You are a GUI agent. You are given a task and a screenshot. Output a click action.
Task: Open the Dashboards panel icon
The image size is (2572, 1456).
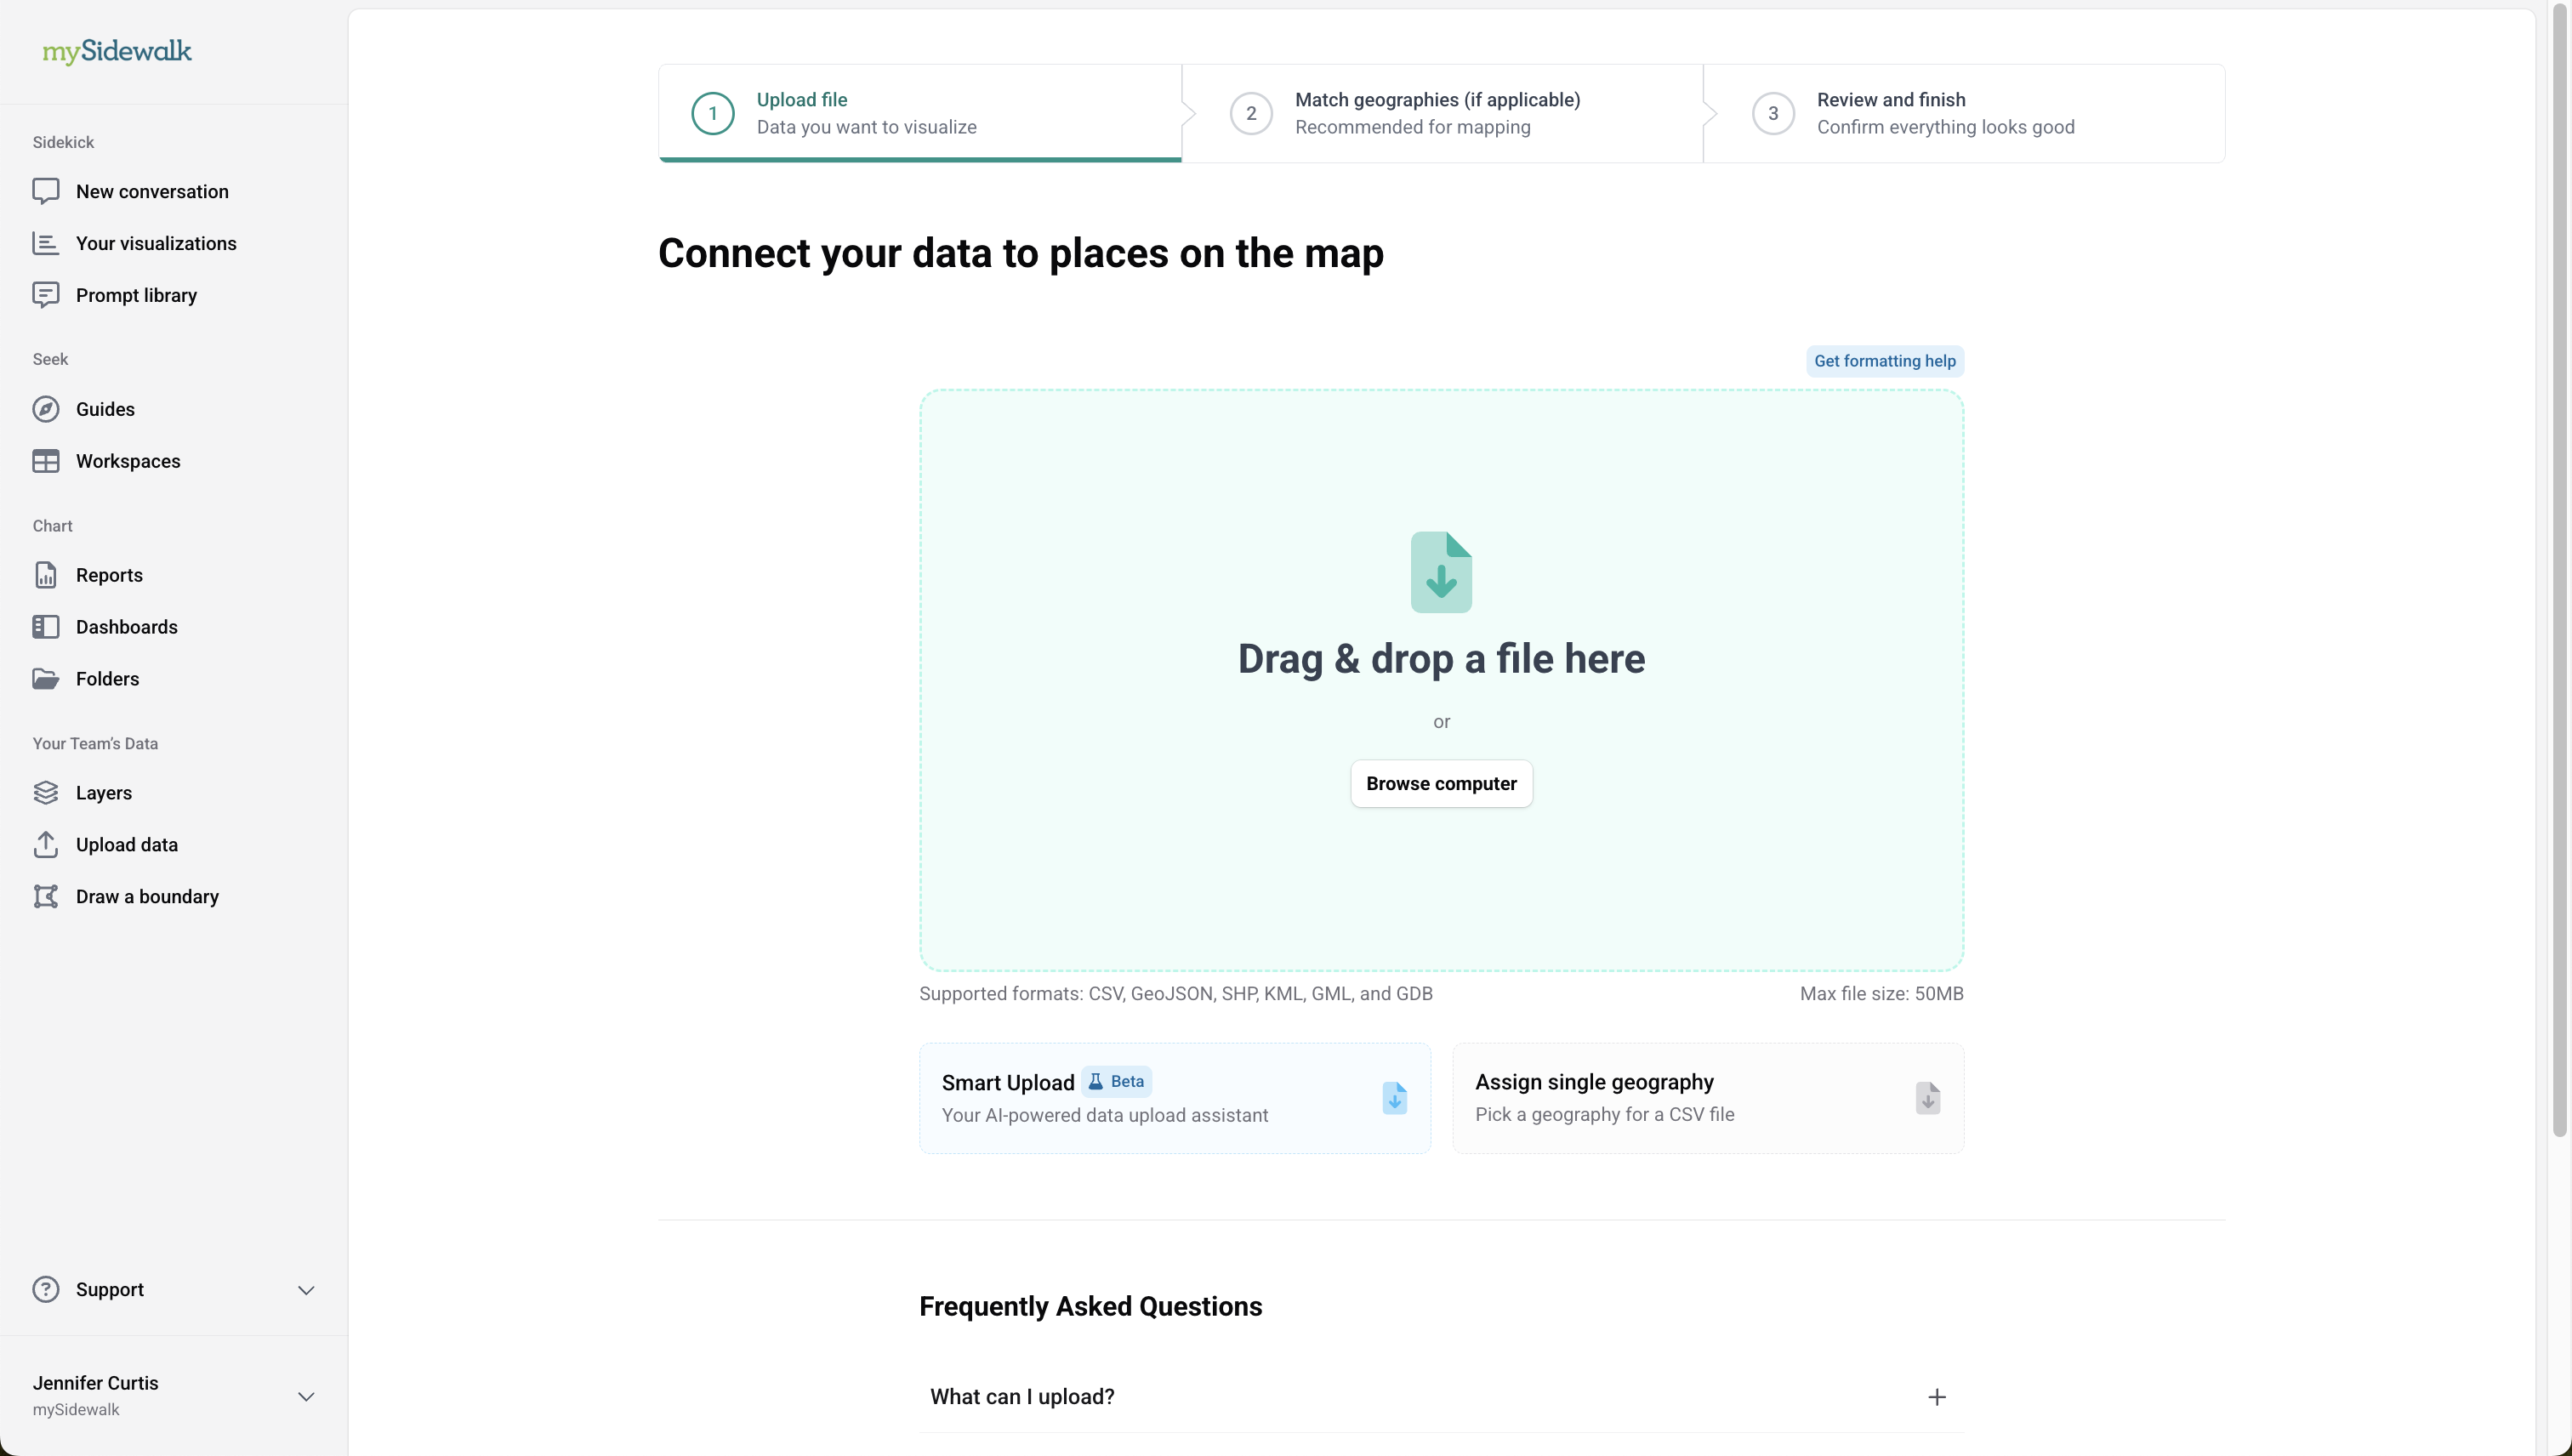45,627
